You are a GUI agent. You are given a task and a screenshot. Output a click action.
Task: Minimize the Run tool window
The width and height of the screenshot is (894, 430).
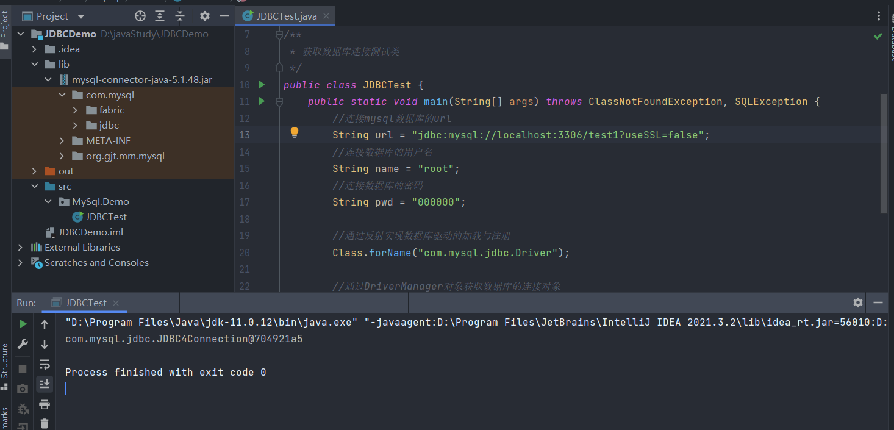(x=878, y=303)
